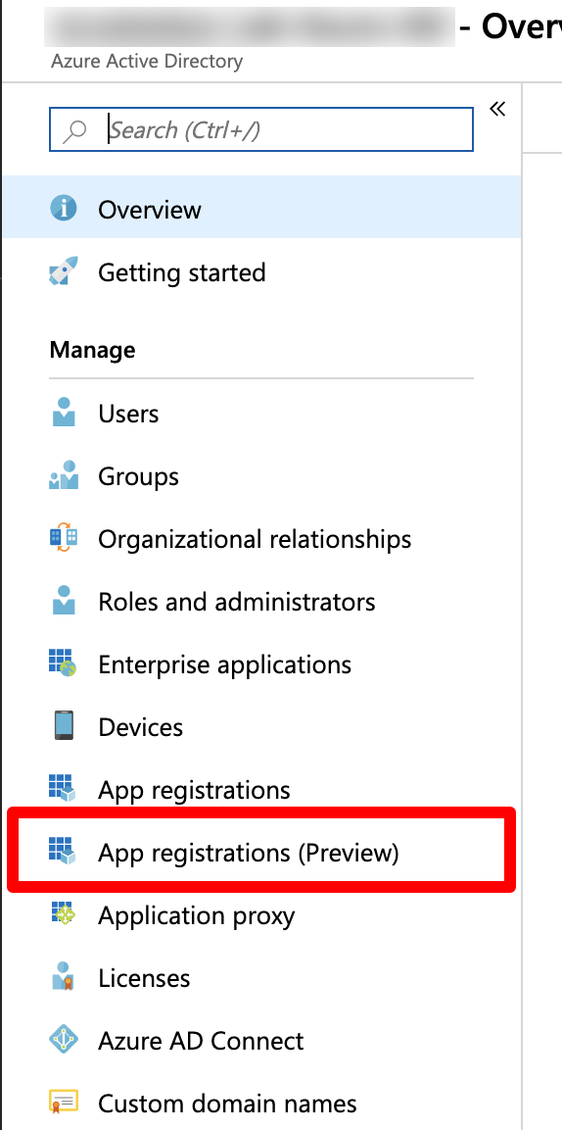
Task: Collapse the sidebar with double chevron
Action: click(x=497, y=109)
